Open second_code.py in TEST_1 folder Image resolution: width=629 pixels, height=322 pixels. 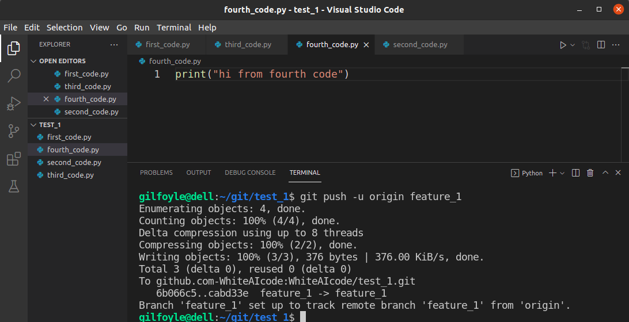tap(77, 162)
